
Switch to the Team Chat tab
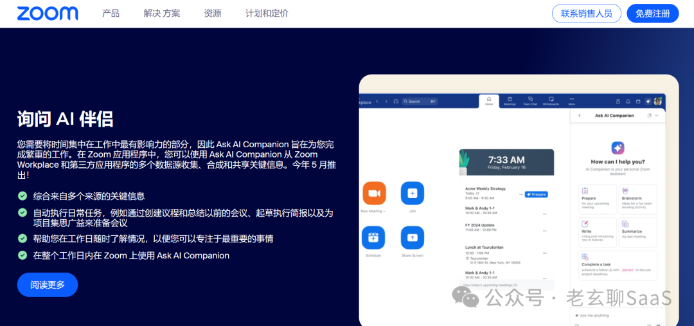530,101
